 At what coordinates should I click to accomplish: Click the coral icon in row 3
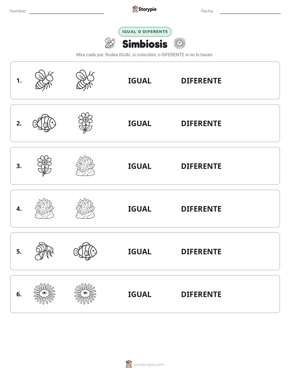pyautogui.click(x=85, y=166)
